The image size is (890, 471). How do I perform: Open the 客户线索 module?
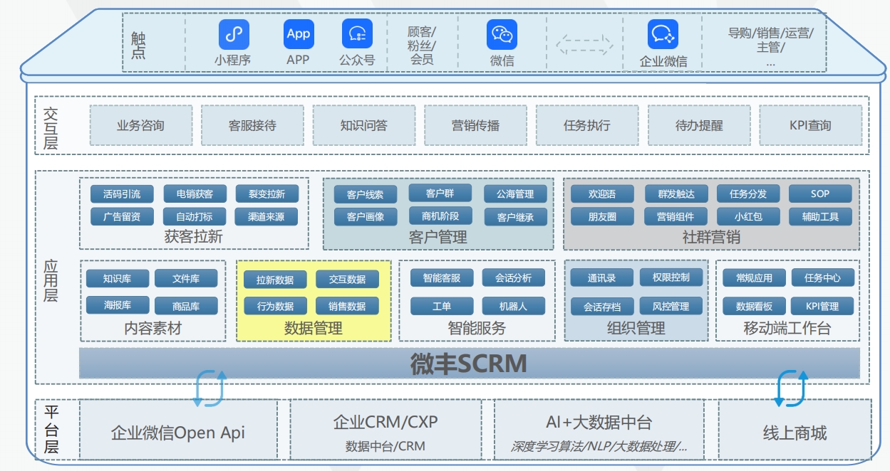(366, 194)
